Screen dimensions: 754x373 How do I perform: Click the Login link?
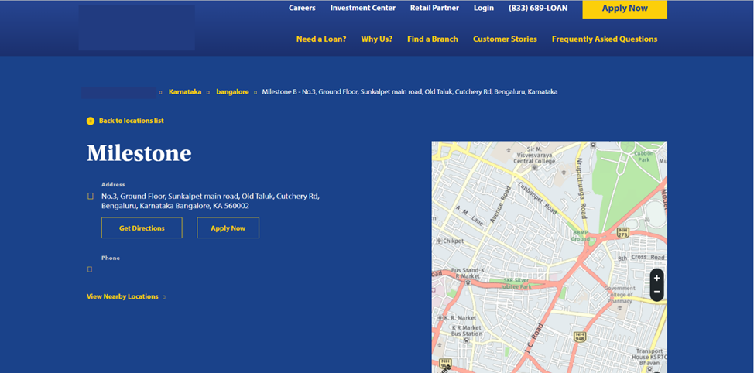pyautogui.click(x=483, y=9)
